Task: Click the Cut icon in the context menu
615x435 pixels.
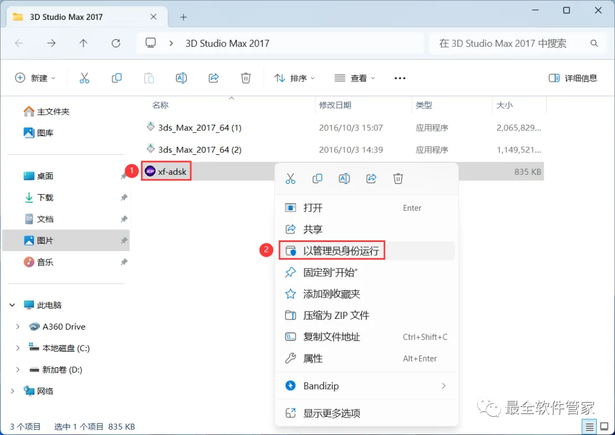Action: (290, 179)
